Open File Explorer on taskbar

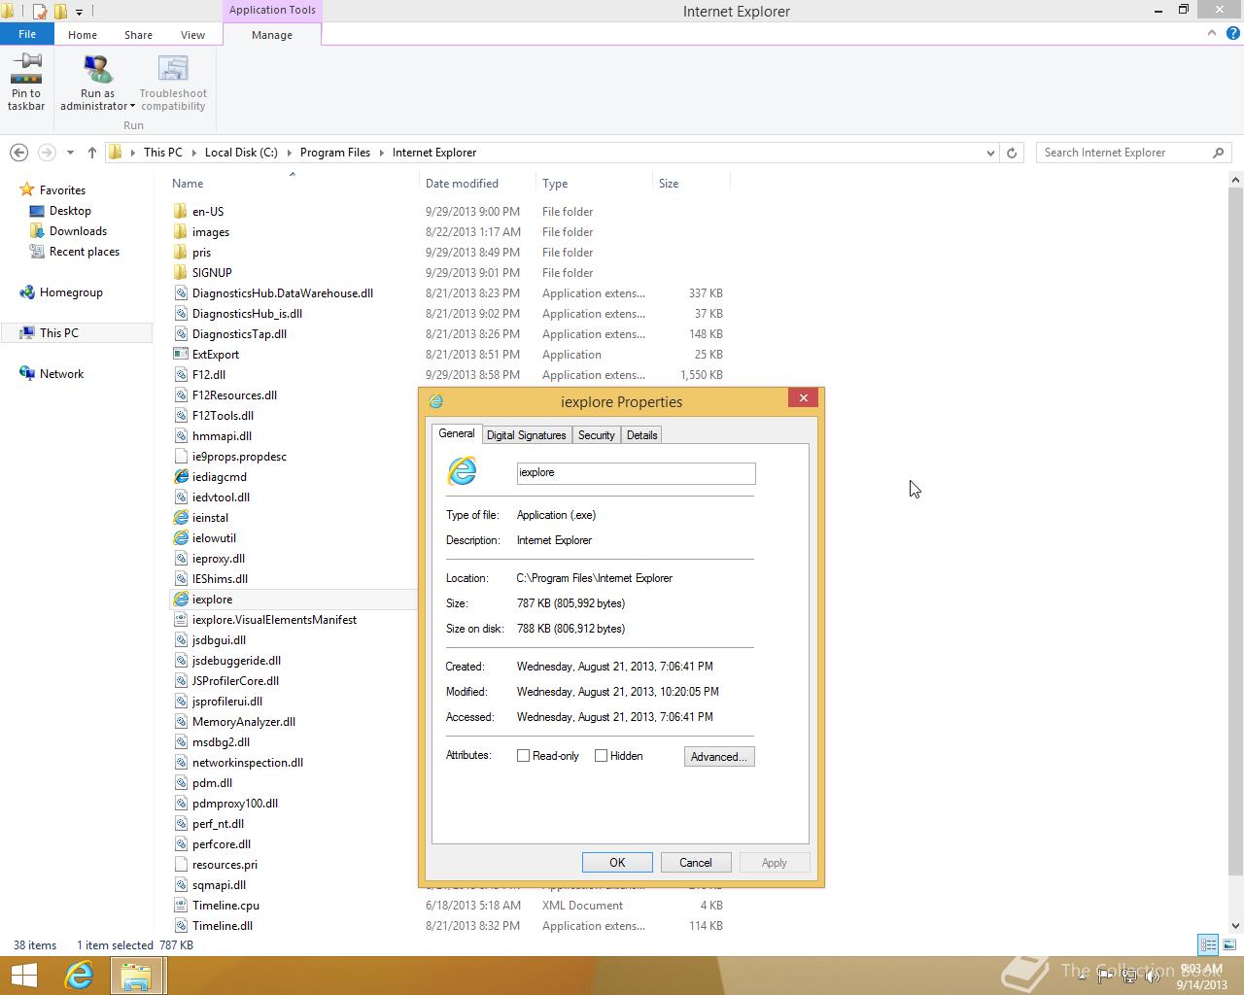click(x=136, y=976)
